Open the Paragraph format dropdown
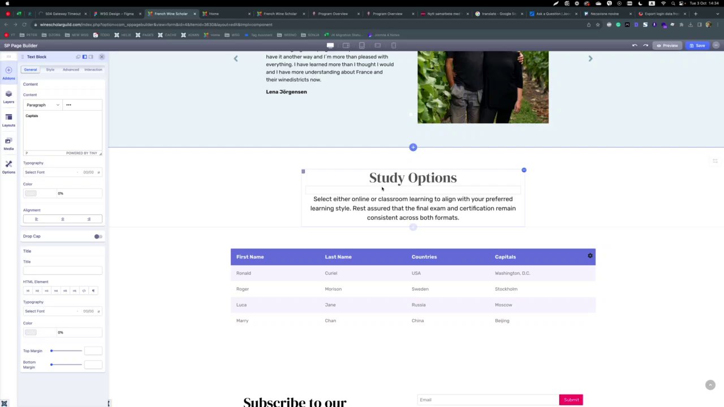The height and width of the screenshot is (407, 724). point(42,105)
